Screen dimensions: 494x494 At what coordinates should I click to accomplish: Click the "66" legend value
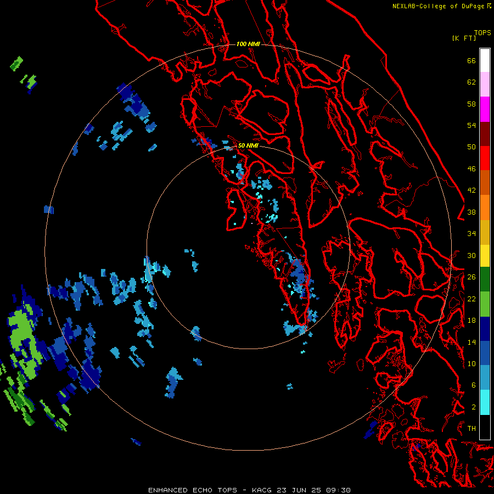[x=471, y=60]
